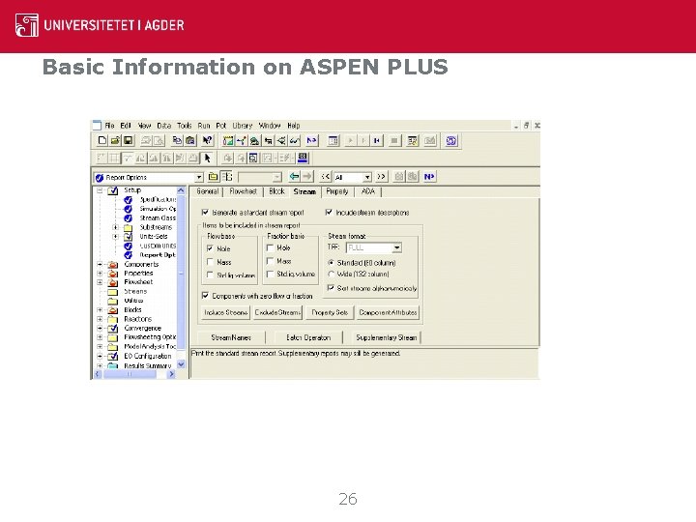The image size is (696, 522).
Task: Check Std liq volume under Flow basis
Action: click(x=211, y=275)
